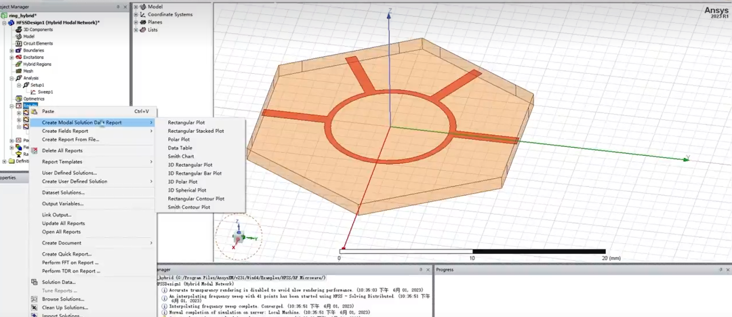732x317 pixels.
Task: Close the Project Manager panel
Action: 125,6
